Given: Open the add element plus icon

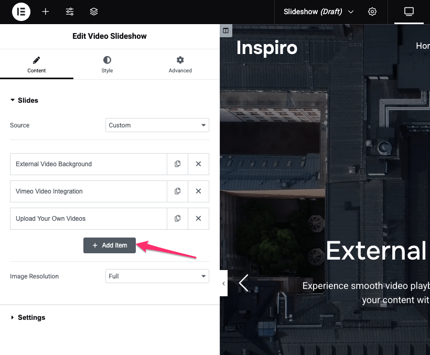Looking at the screenshot, I should 46,12.
